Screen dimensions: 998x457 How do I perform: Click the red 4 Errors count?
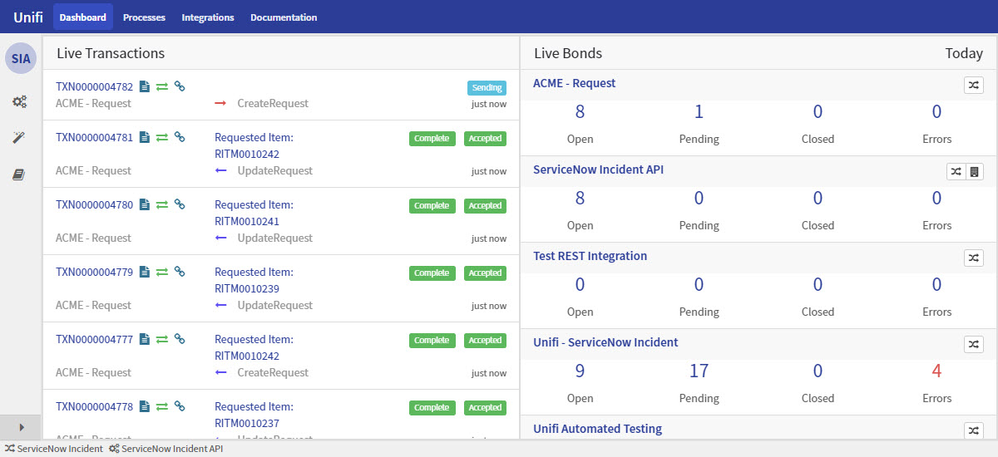(936, 371)
